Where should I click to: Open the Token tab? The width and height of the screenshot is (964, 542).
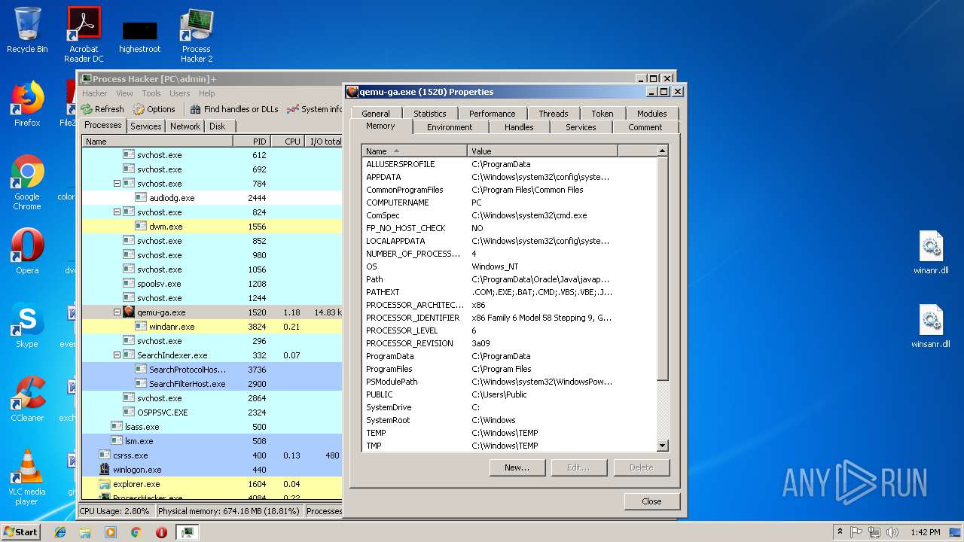tap(602, 114)
